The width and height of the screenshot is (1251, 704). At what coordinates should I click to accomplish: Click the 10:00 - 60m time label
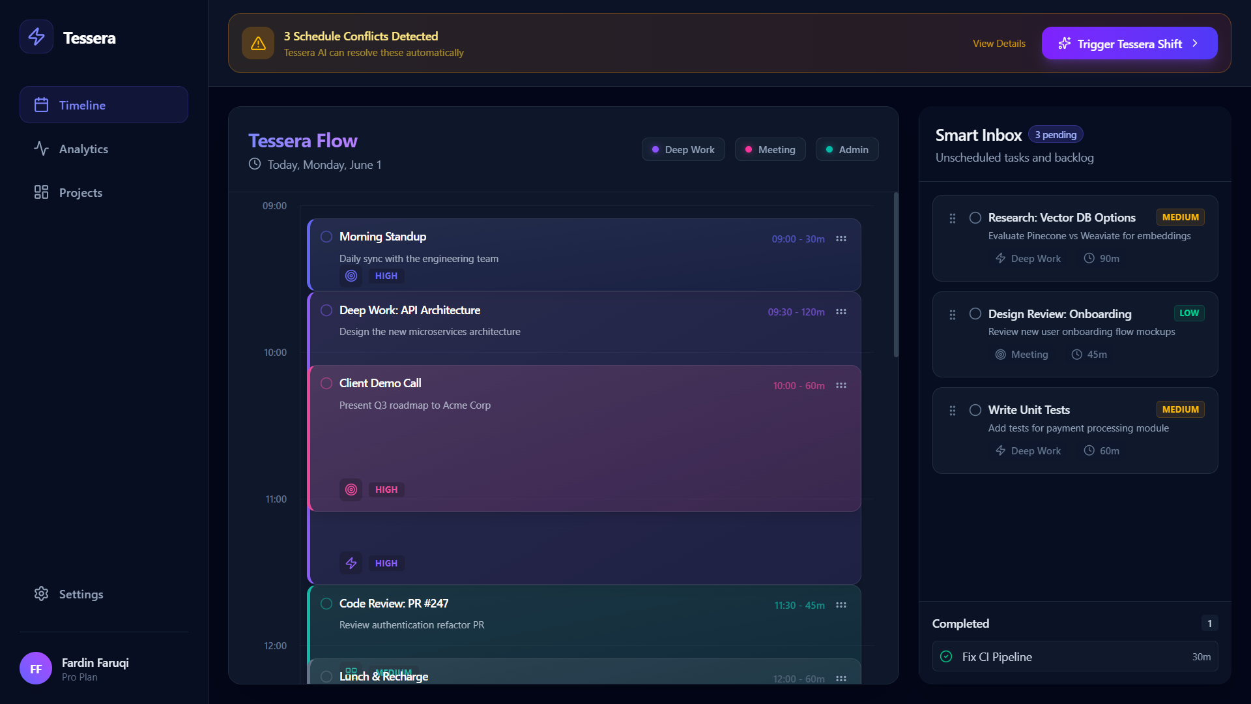coord(799,386)
